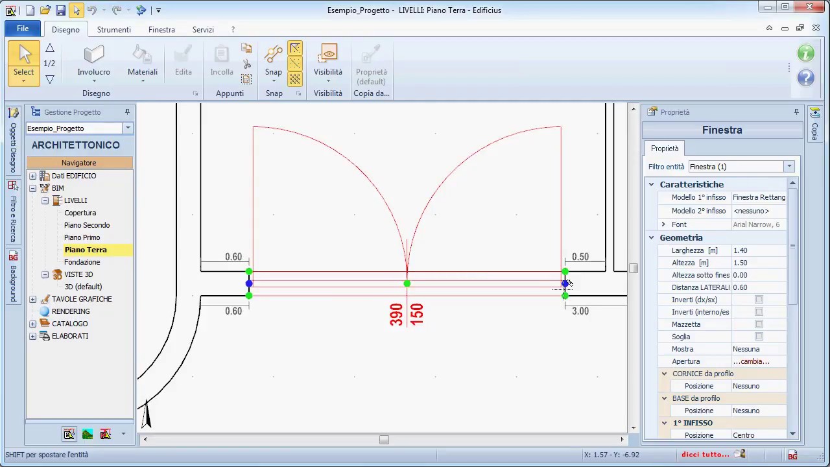The width and height of the screenshot is (830, 467).
Task: Click the green info icon
Action: click(x=806, y=53)
